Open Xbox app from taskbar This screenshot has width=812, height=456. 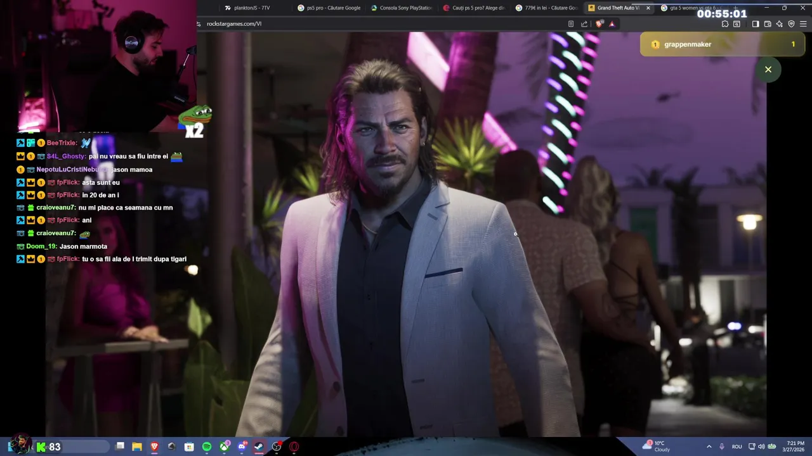click(224, 446)
